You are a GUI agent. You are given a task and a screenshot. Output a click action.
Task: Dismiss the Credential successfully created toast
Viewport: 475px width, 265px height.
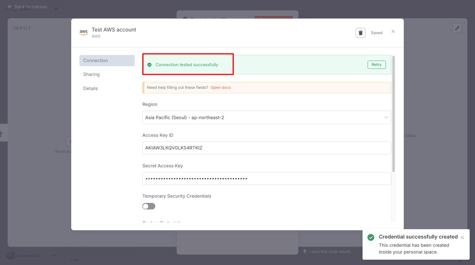462,238
